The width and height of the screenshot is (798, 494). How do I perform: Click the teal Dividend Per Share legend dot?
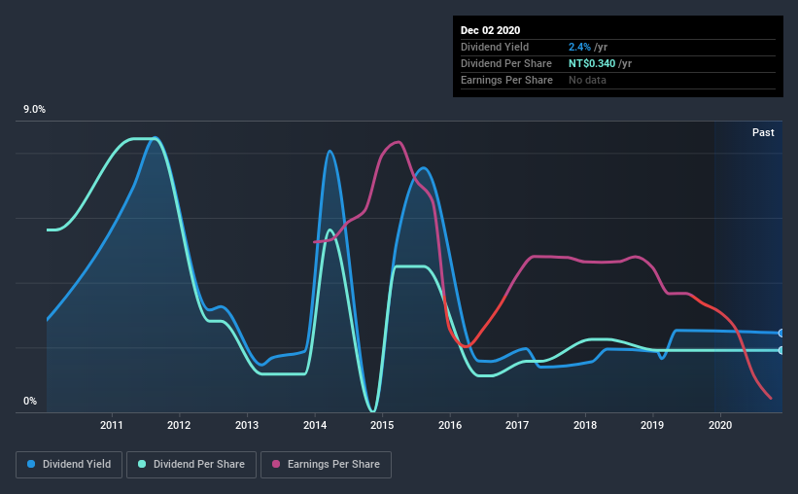click(x=142, y=464)
